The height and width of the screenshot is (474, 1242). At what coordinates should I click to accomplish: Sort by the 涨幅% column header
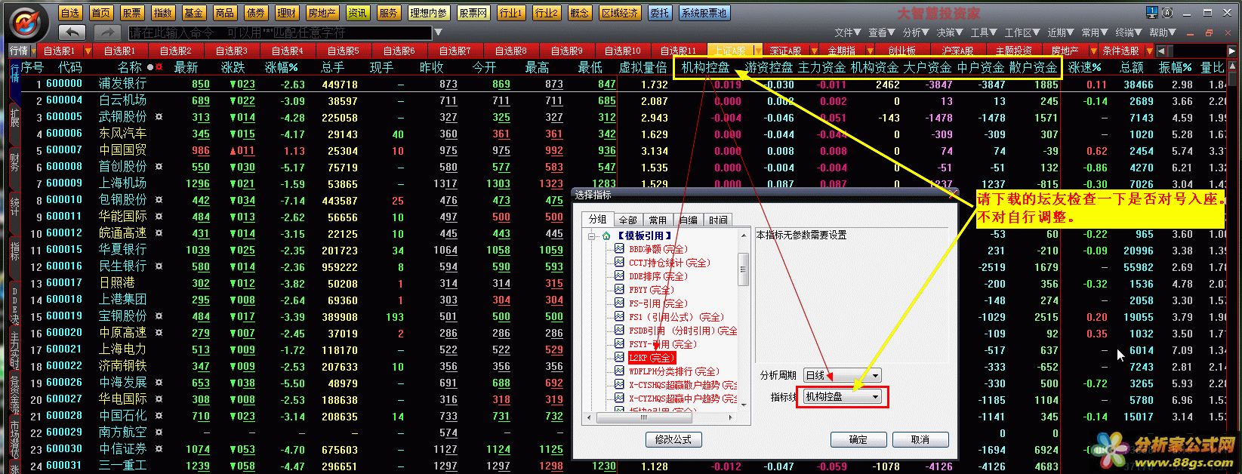(282, 67)
